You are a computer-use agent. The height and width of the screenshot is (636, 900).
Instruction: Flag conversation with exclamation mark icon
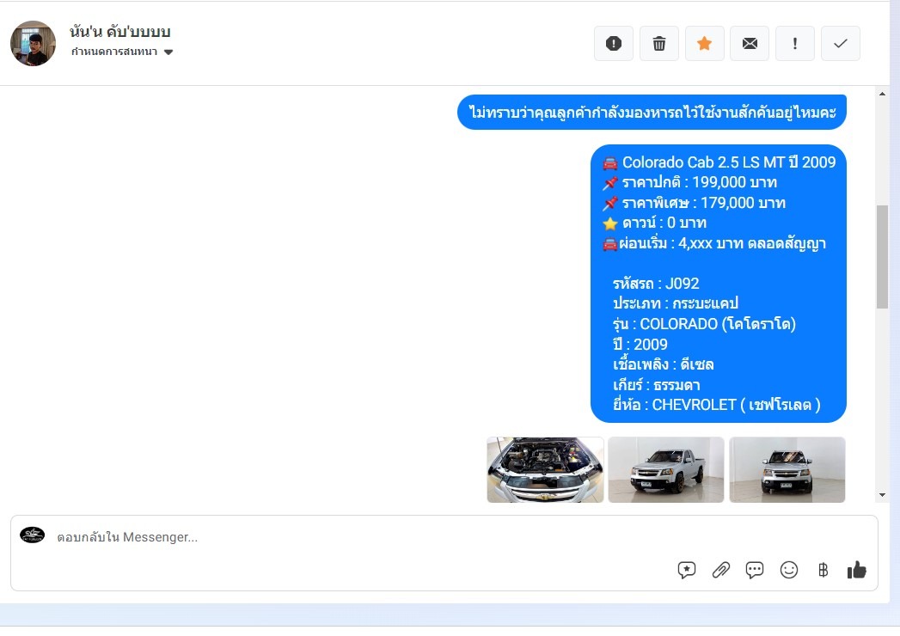click(795, 44)
